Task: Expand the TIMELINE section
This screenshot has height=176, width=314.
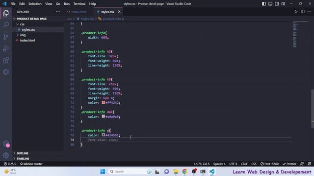Action: click(x=23, y=158)
